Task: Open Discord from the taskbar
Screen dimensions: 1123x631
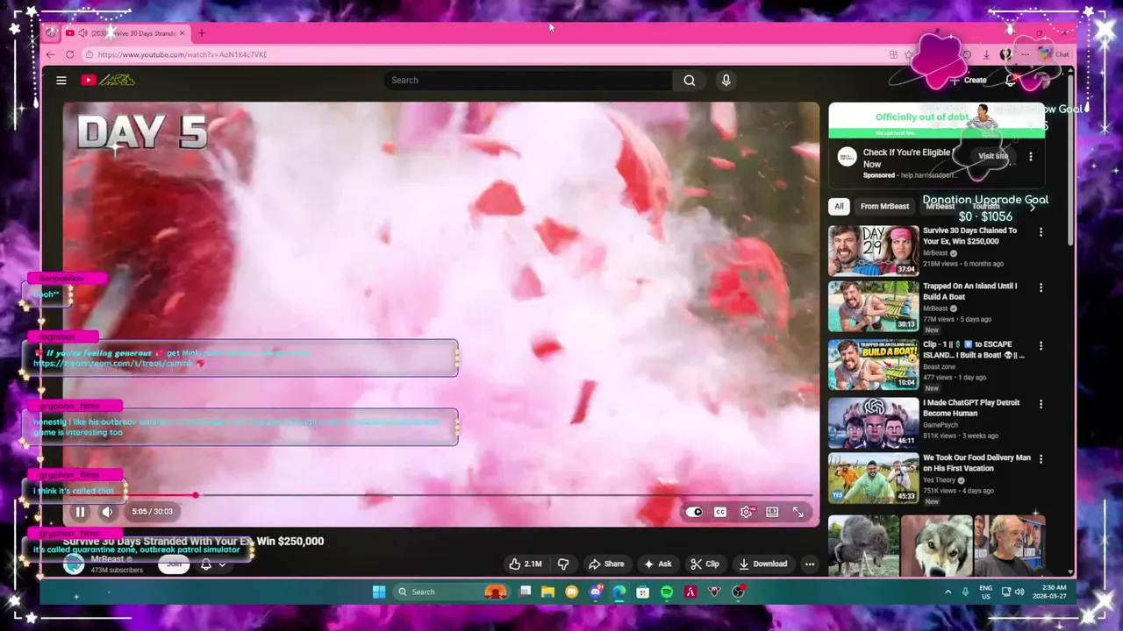Action: click(596, 592)
